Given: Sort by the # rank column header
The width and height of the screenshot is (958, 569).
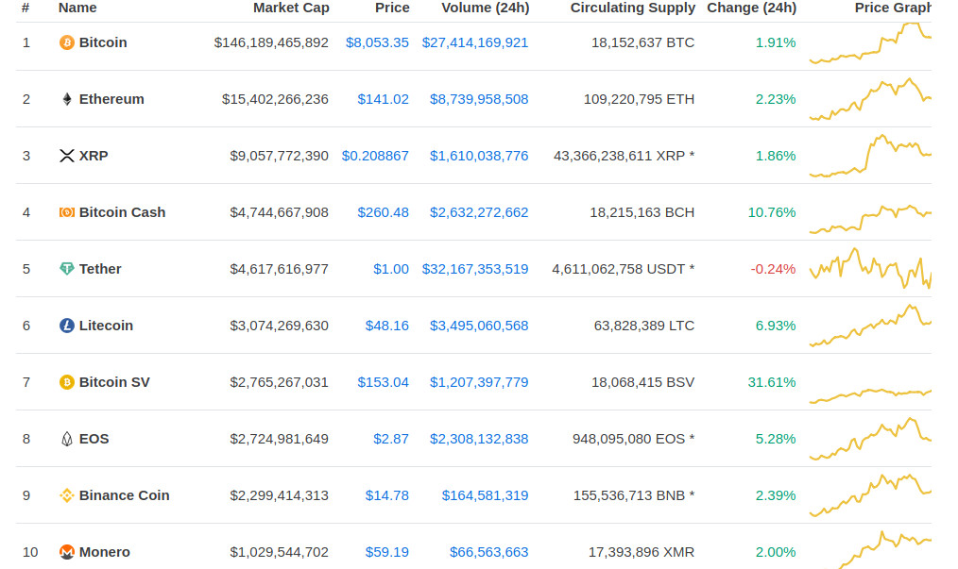Looking at the screenshot, I should (26, 8).
